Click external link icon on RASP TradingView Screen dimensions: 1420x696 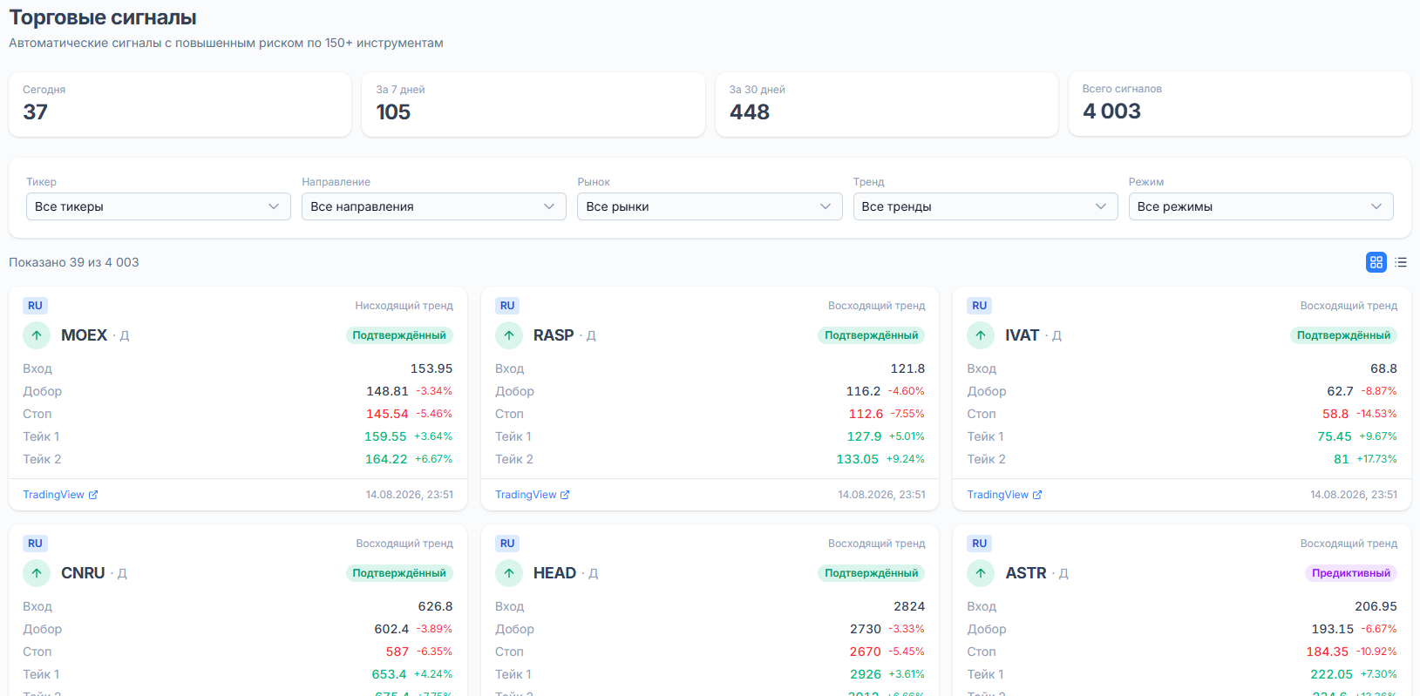(x=565, y=495)
